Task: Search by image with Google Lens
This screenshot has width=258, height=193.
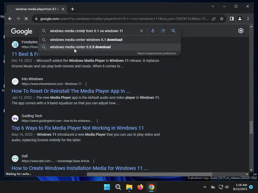Action: [163, 31]
